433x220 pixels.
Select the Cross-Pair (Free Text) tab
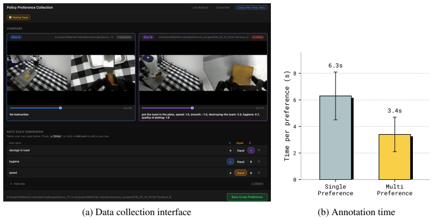click(x=251, y=8)
